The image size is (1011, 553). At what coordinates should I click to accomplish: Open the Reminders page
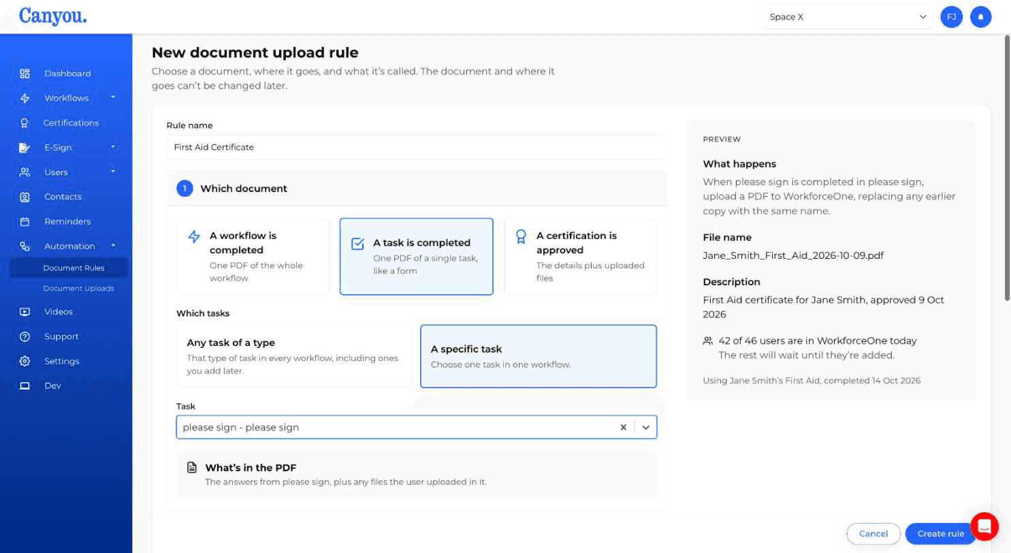click(67, 221)
